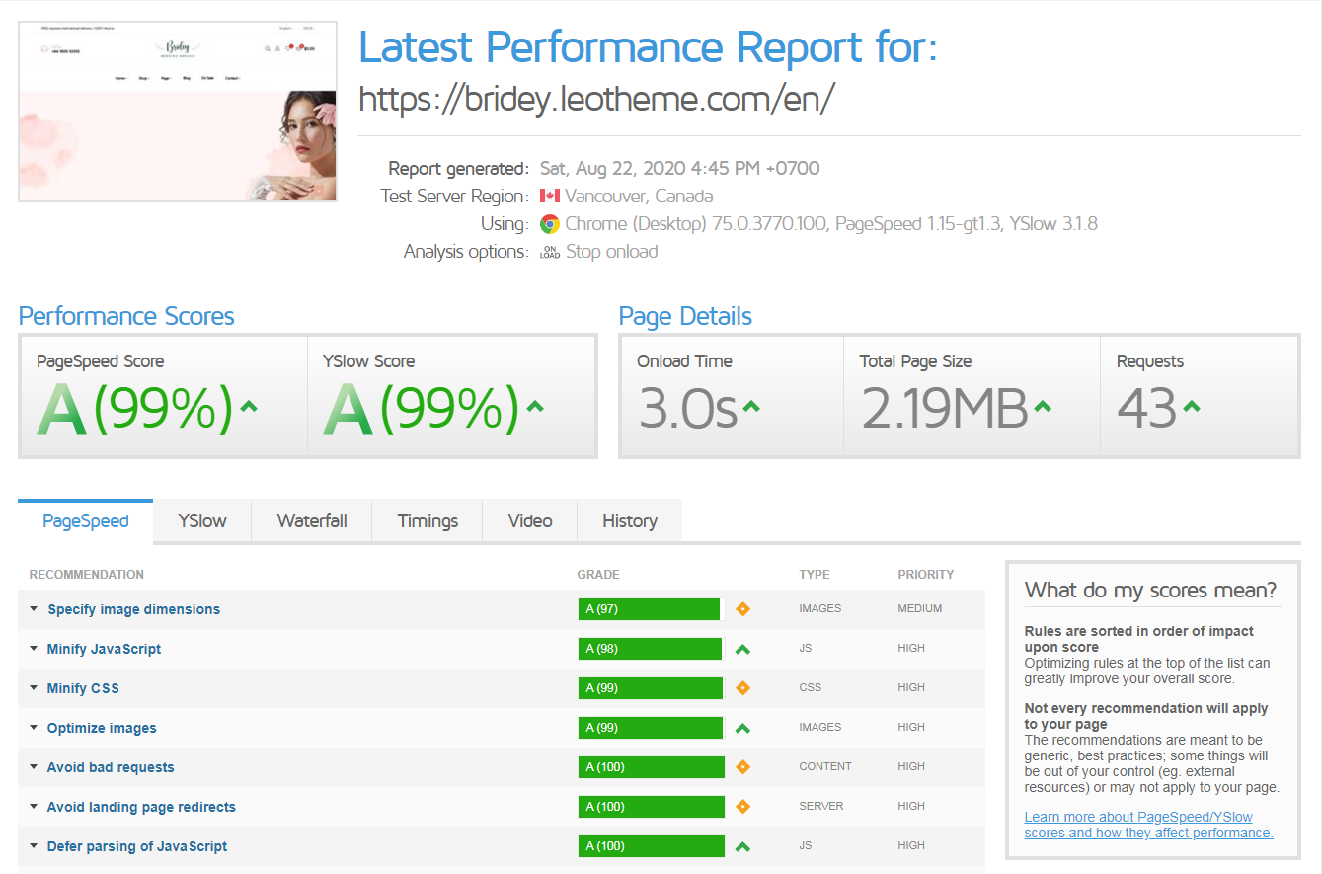Click the A (97) grade bar

point(650,609)
